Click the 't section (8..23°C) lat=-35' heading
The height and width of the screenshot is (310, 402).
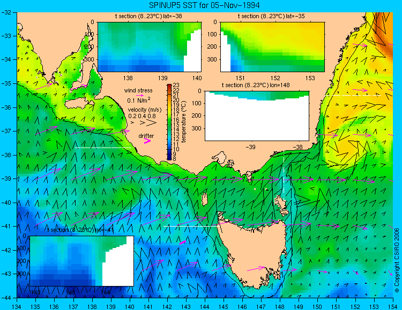(x=271, y=16)
